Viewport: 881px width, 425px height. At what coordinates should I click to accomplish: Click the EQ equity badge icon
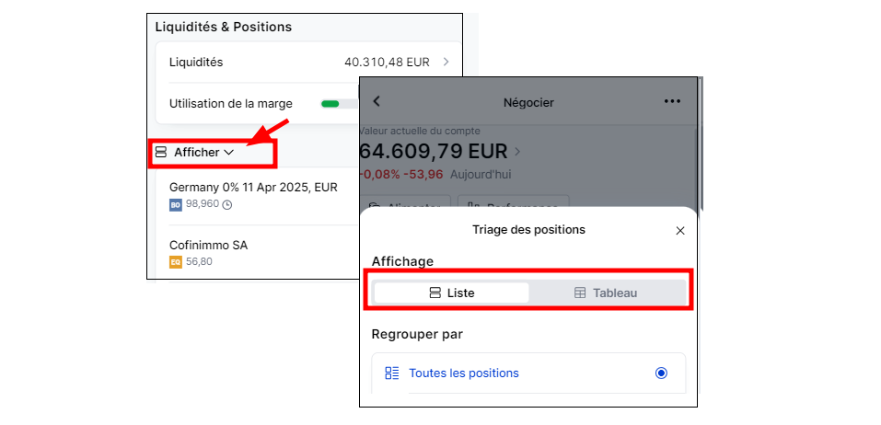click(175, 261)
